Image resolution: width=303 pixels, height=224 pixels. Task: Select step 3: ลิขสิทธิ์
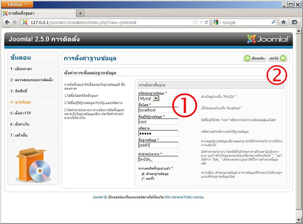coord(19,91)
